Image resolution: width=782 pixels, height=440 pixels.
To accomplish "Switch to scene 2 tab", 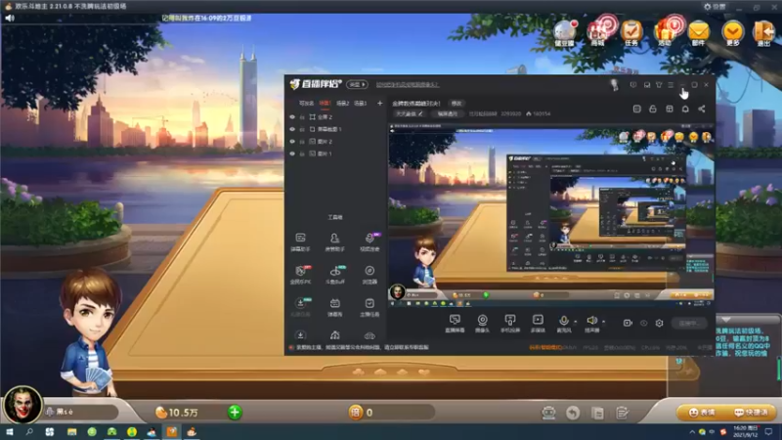I will pyautogui.click(x=343, y=104).
